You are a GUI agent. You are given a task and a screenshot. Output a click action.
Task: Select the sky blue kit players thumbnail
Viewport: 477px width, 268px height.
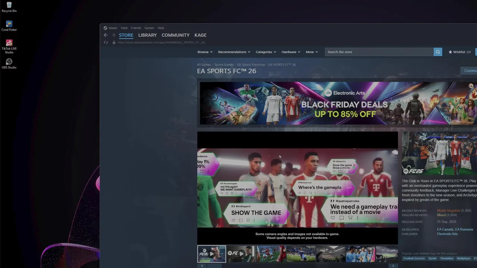[x=360, y=254]
